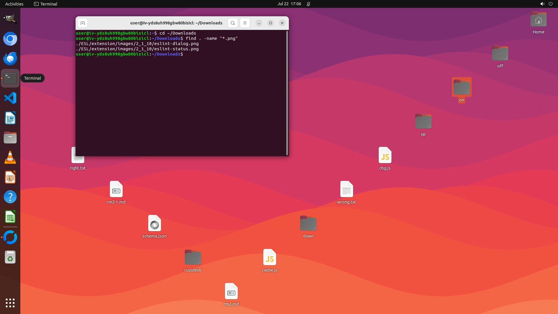
Task: Open LibreOffice Impress from the dock
Action: coord(10,177)
